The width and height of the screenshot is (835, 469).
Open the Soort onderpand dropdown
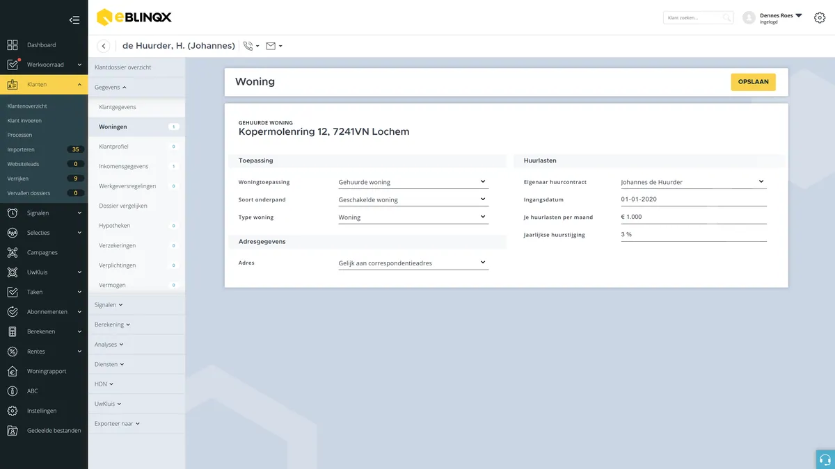(x=413, y=199)
